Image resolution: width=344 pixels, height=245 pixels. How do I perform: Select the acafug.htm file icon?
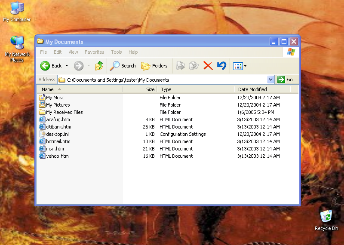42,119
